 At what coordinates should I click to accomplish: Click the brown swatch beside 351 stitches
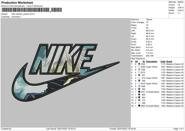139,75
